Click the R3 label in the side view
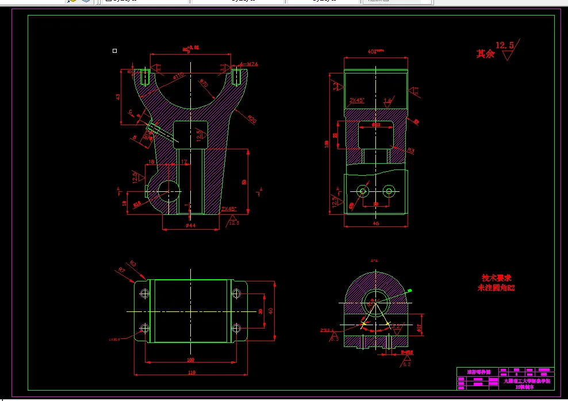The width and height of the screenshot is (568, 401). point(411,150)
